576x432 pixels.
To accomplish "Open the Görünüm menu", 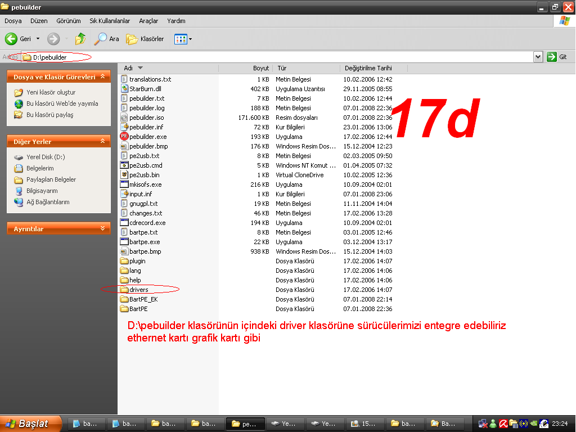I will pos(68,21).
